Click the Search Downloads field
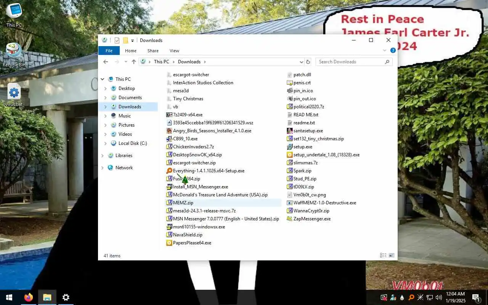This screenshot has height=305, width=488. pyautogui.click(x=354, y=62)
